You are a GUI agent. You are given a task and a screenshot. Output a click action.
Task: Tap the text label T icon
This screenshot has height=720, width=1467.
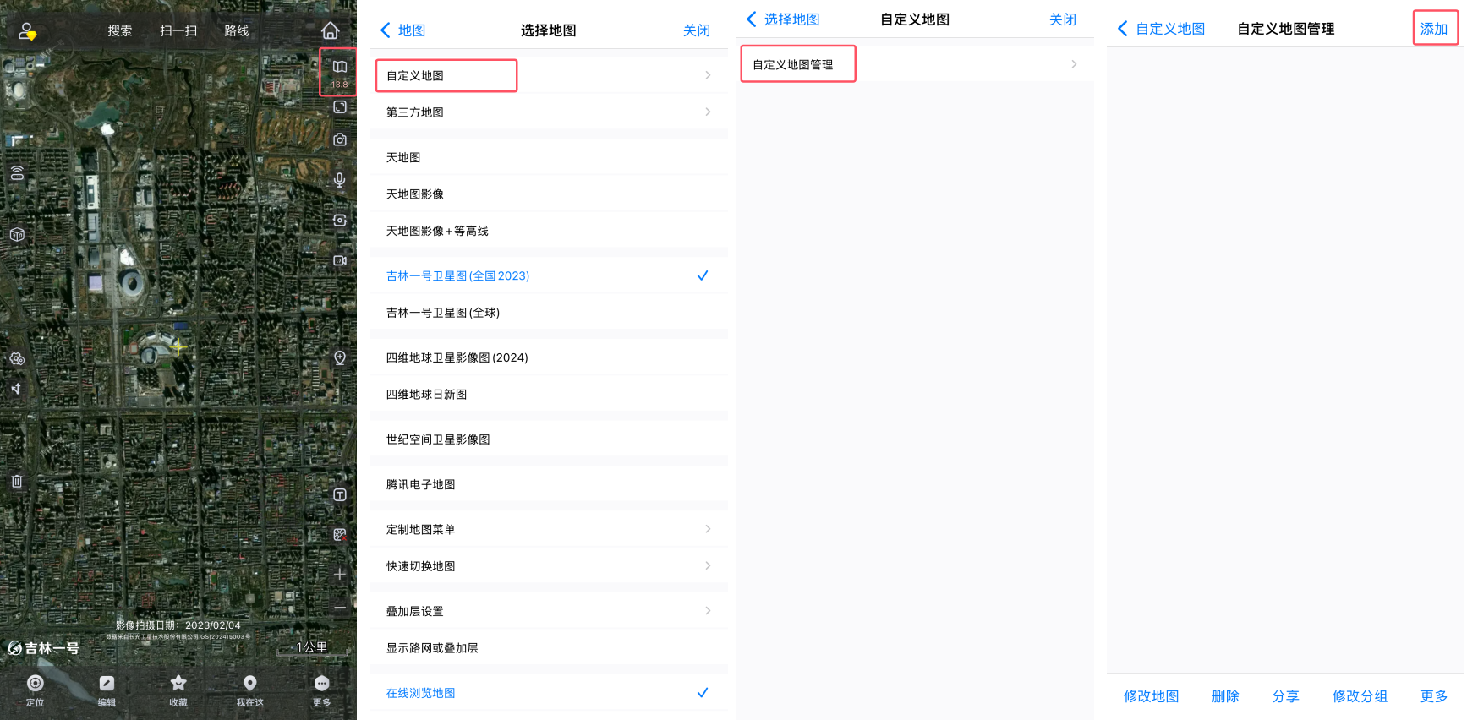click(x=340, y=495)
